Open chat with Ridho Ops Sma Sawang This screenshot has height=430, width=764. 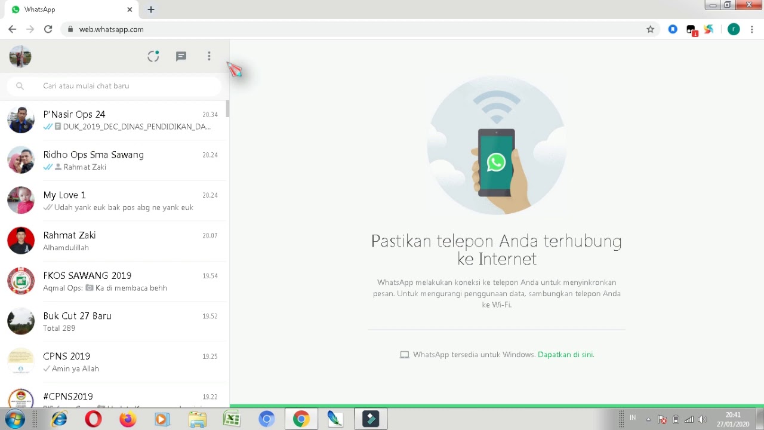[x=113, y=161]
